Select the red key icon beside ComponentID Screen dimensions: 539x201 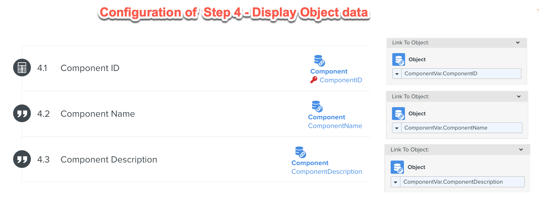click(313, 80)
